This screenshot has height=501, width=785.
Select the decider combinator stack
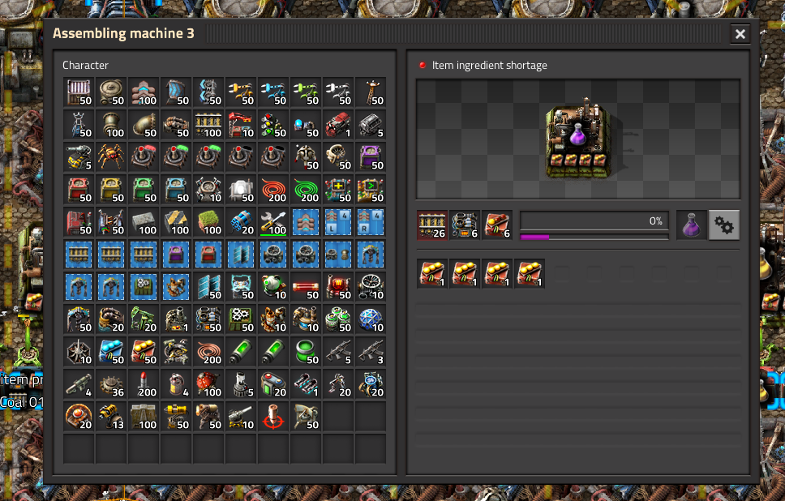click(x=371, y=190)
